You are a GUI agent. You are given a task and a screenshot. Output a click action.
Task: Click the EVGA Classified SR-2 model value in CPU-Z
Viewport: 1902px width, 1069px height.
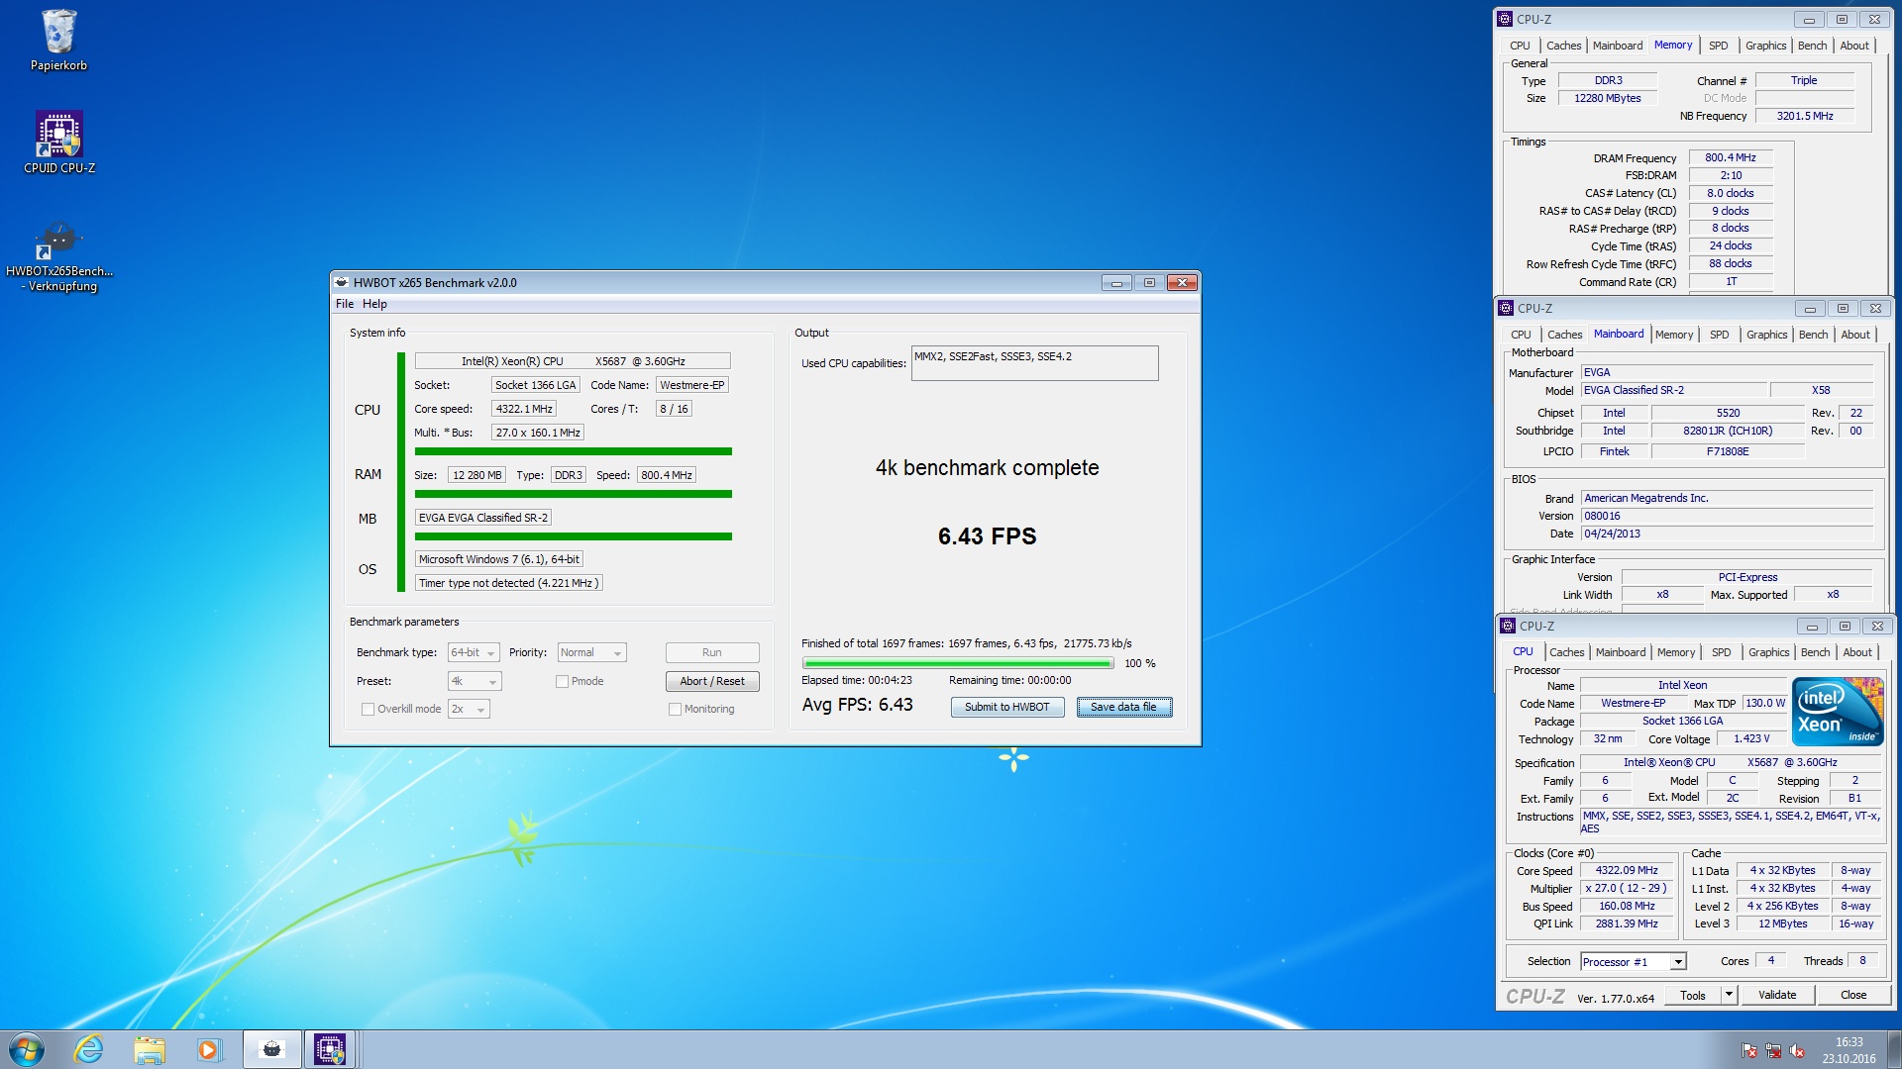[1673, 390]
